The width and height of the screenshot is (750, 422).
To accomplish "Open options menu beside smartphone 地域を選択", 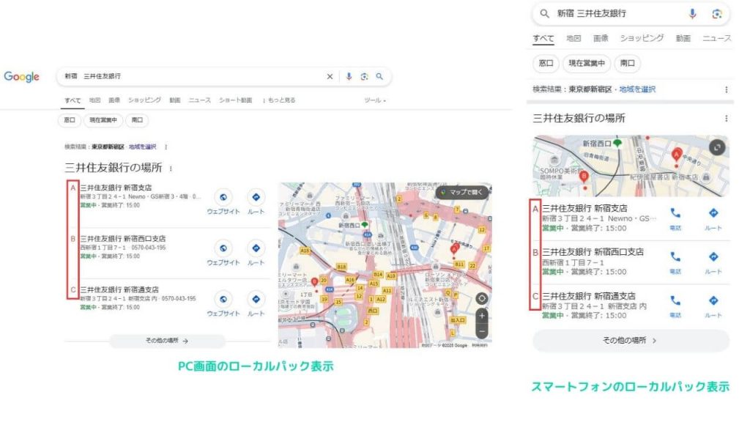I will [x=726, y=89].
